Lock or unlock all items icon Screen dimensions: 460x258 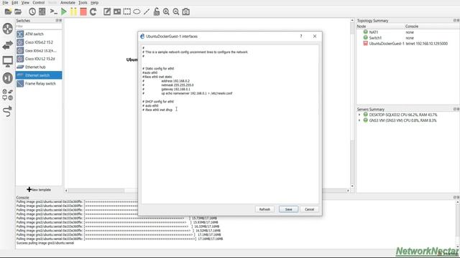[157, 11]
